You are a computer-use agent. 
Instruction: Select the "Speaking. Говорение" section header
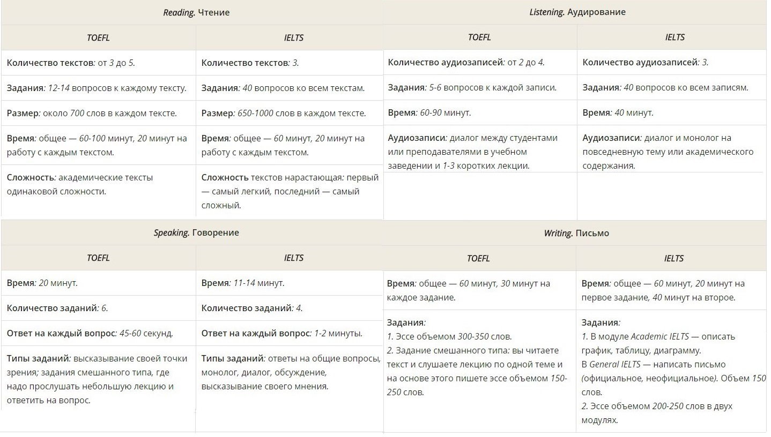pyautogui.click(x=196, y=232)
